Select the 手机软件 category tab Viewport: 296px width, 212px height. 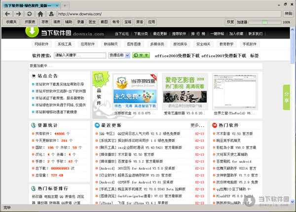tap(249, 44)
